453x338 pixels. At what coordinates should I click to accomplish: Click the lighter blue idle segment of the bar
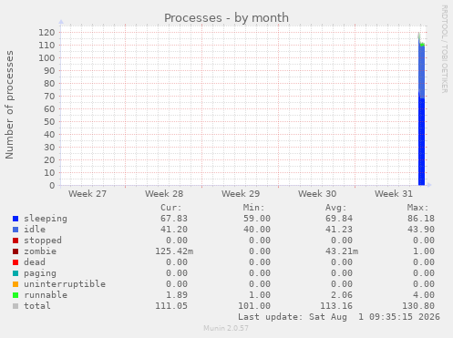(x=421, y=71)
